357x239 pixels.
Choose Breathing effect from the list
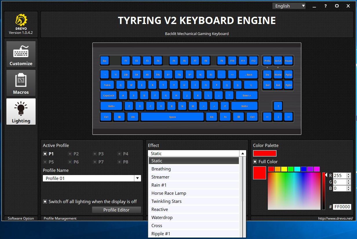(194, 169)
